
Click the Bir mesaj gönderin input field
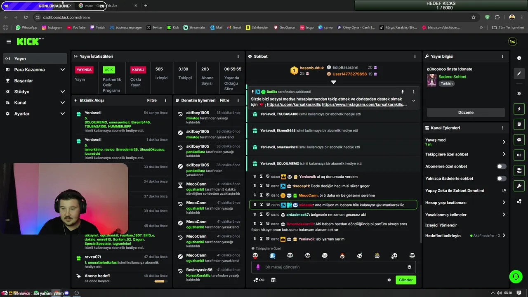click(x=333, y=267)
